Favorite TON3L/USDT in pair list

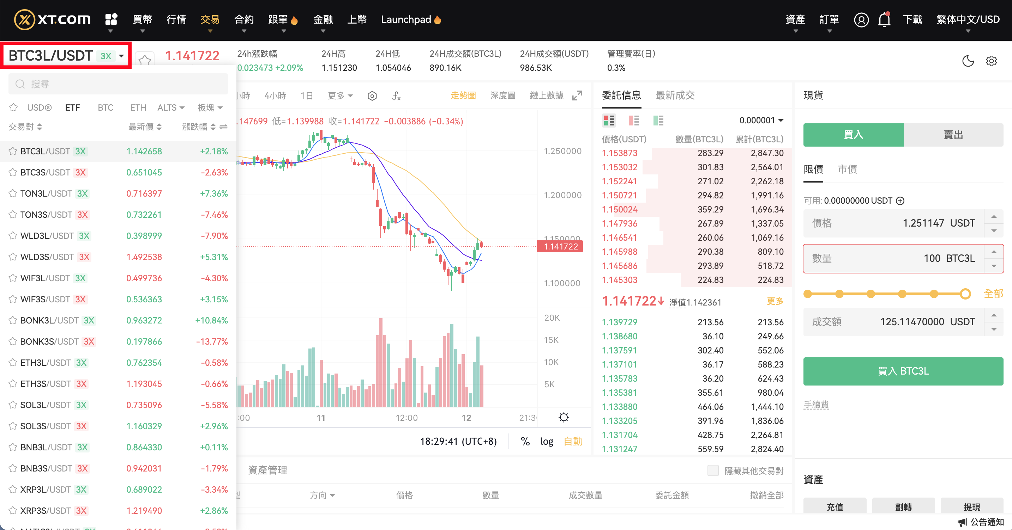[x=13, y=193]
